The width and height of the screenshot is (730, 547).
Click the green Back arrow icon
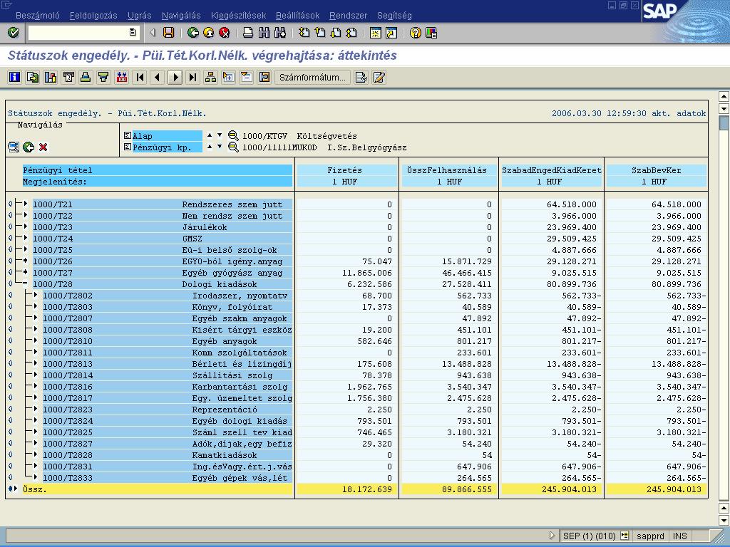point(192,33)
